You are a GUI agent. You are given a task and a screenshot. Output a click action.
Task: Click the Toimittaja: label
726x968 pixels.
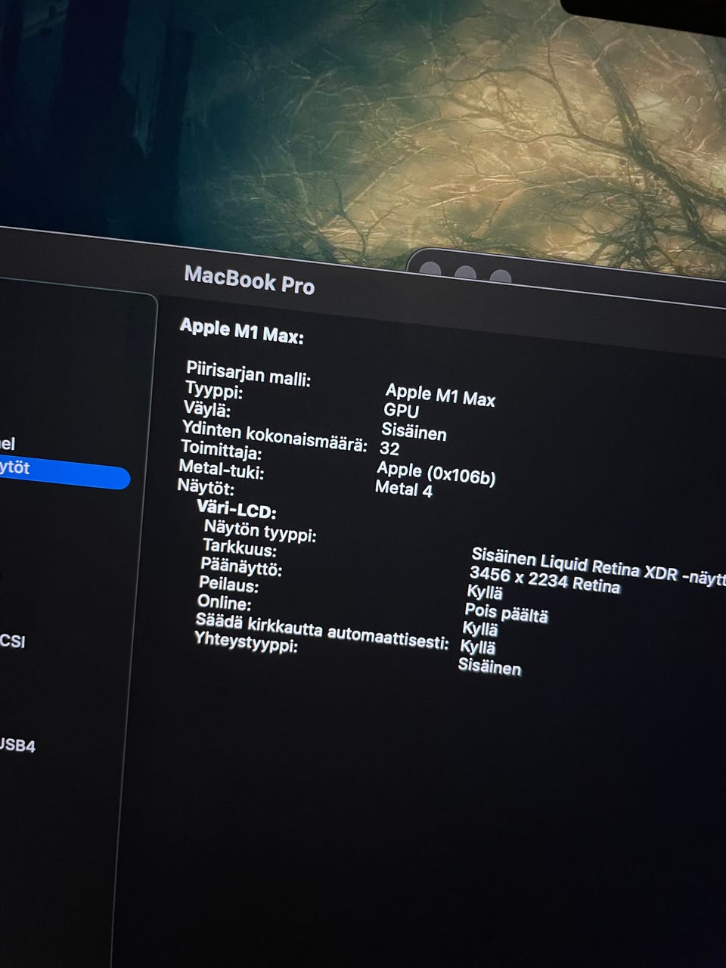(221, 450)
